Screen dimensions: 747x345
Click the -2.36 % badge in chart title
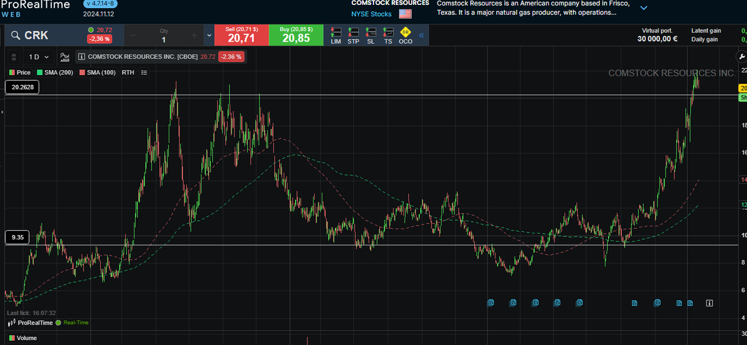point(232,57)
